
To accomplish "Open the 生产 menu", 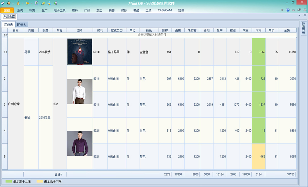I will [45, 10].
